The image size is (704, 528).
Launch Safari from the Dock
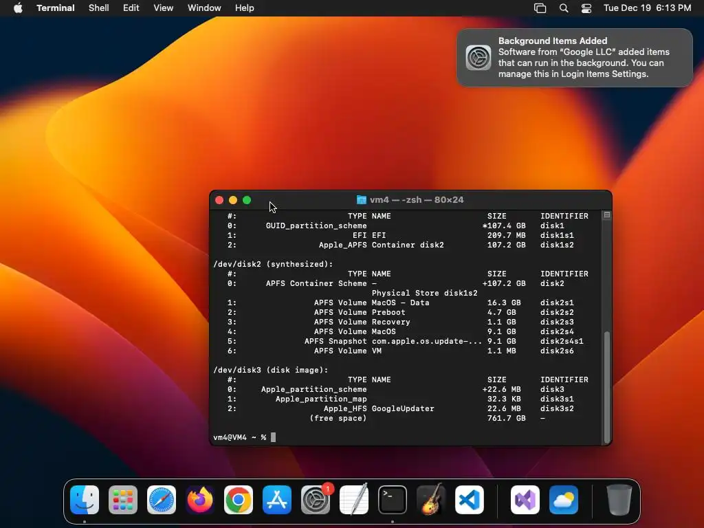point(162,500)
